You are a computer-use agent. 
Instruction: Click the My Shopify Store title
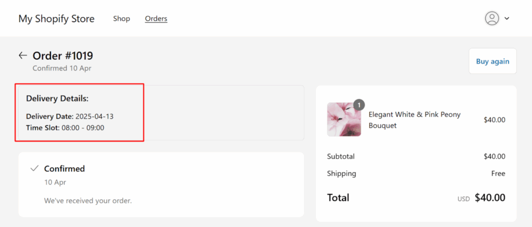57,19
